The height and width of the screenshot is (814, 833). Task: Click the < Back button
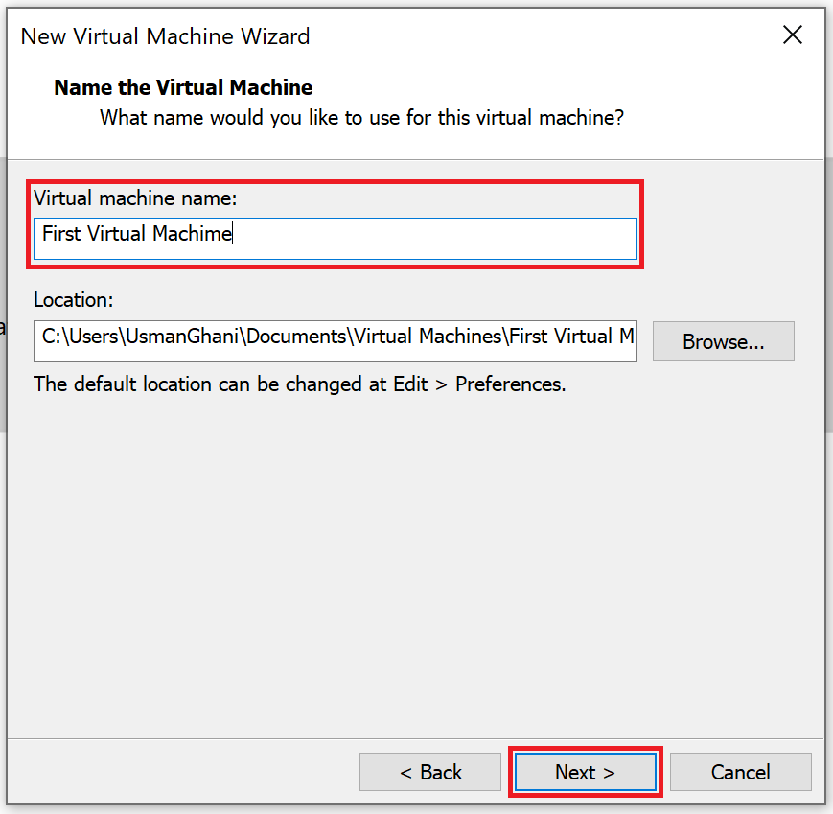pyautogui.click(x=429, y=772)
